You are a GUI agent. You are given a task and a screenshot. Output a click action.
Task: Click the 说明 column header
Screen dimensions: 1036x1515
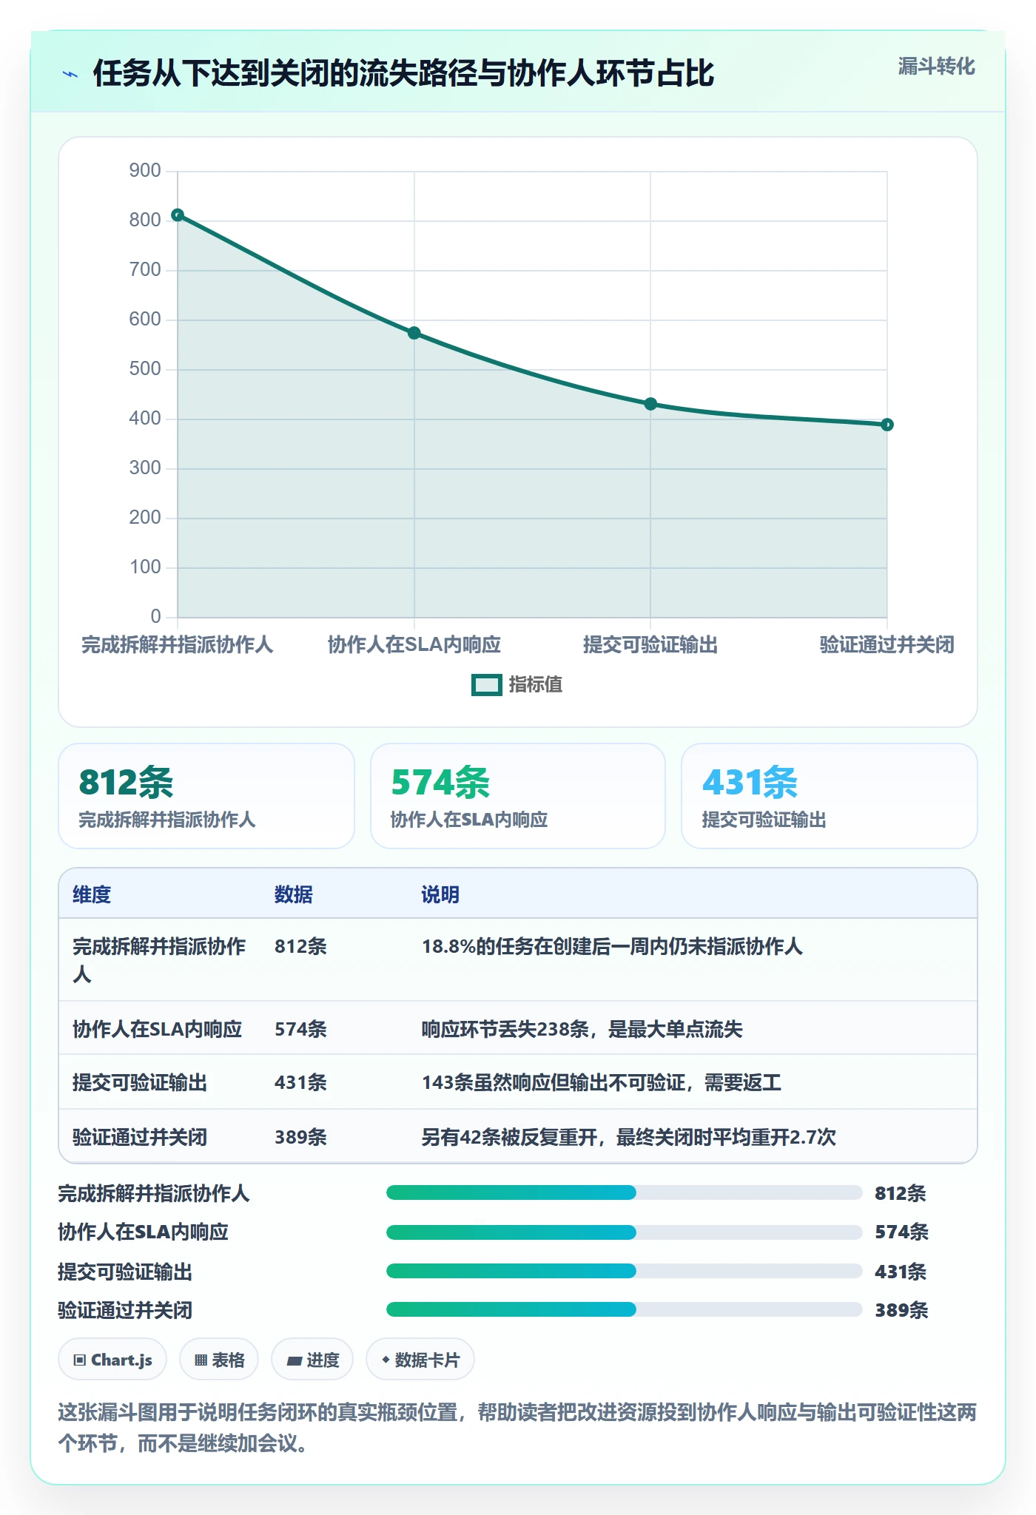pyautogui.click(x=440, y=894)
